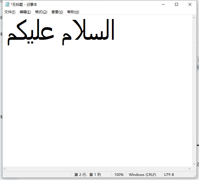Image resolution: width=199 pixels, height=180 pixels.
Task: Open the 帮助(H) menu
Action: point(73,12)
